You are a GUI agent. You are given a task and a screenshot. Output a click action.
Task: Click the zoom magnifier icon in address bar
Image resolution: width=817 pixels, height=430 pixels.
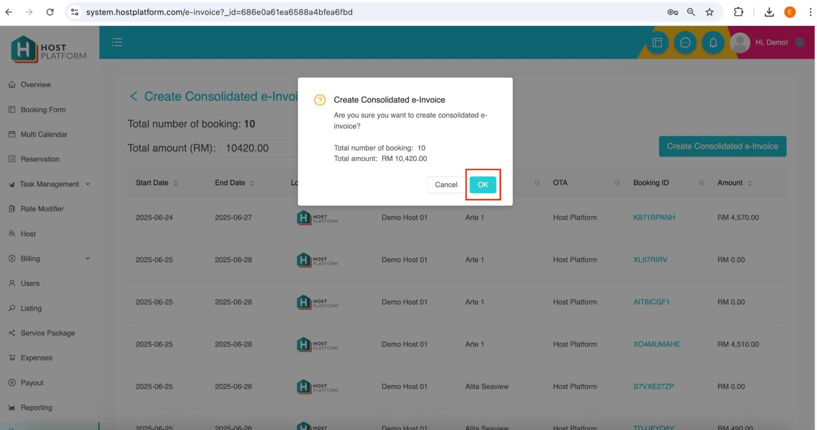coord(691,12)
